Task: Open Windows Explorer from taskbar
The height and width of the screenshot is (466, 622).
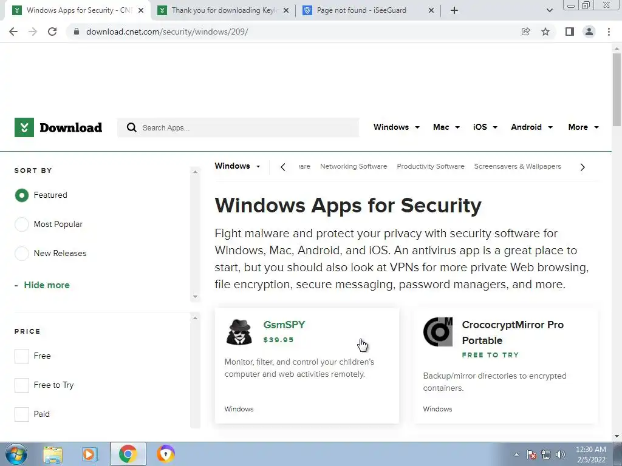Action: coord(53,454)
